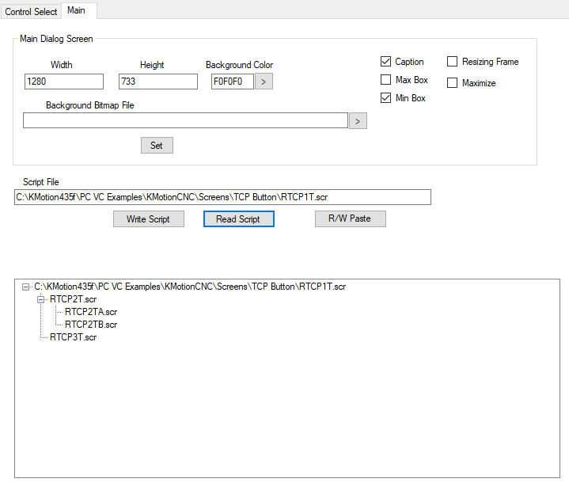Select RTCP2TA.scr in the script tree
569x490 pixels.
click(x=90, y=312)
